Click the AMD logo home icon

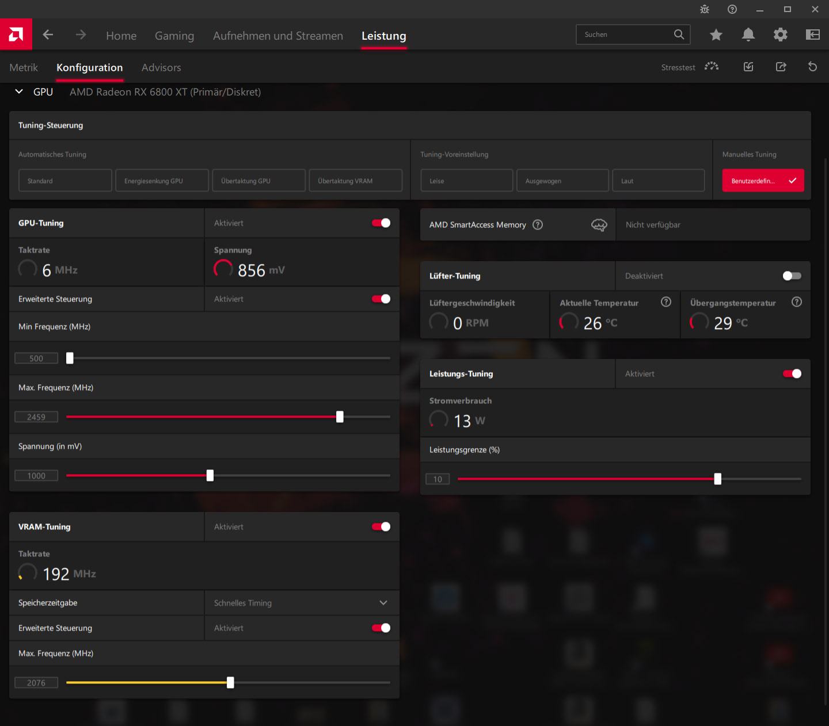[x=16, y=35]
